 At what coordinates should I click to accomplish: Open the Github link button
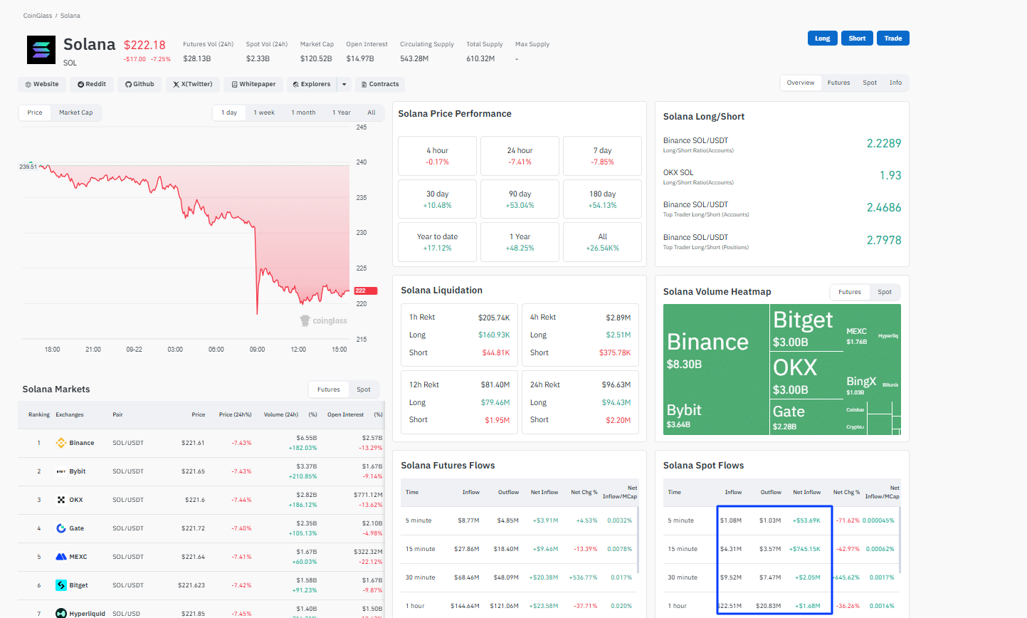click(x=139, y=84)
